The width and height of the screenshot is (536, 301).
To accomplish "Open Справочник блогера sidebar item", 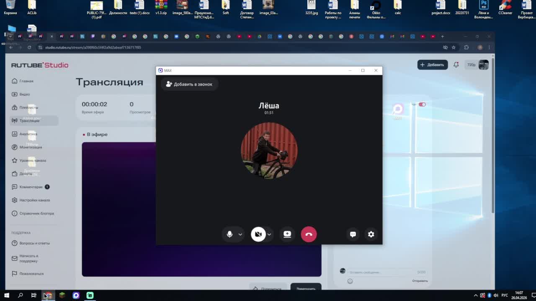I will pyautogui.click(x=36, y=213).
